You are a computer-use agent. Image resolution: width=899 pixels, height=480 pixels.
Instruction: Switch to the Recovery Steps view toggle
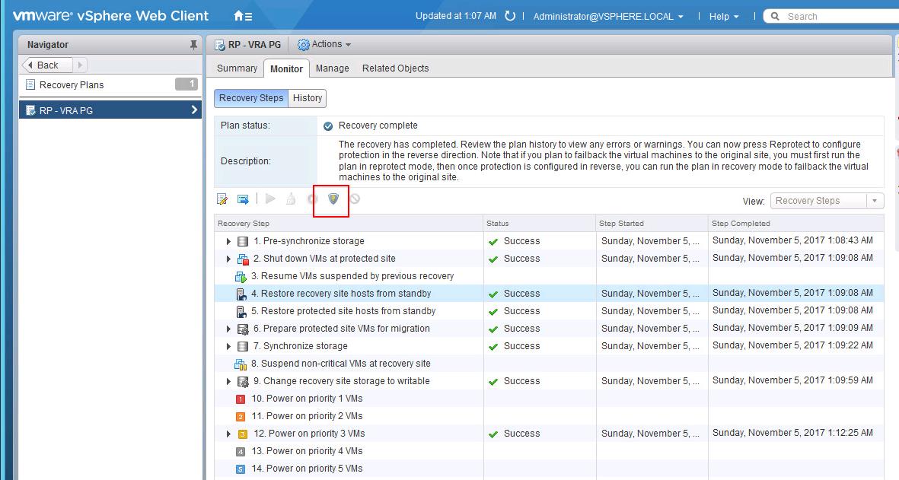click(x=251, y=98)
